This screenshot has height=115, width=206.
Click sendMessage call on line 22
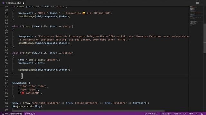point(26,16)
